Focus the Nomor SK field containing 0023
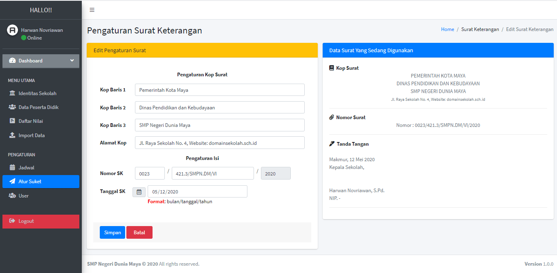This screenshot has width=557, height=273. point(150,173)
